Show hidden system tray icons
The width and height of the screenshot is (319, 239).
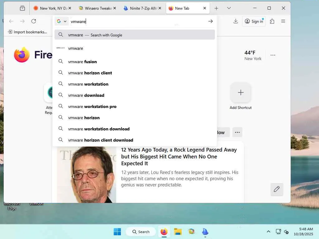pos(269,232)
